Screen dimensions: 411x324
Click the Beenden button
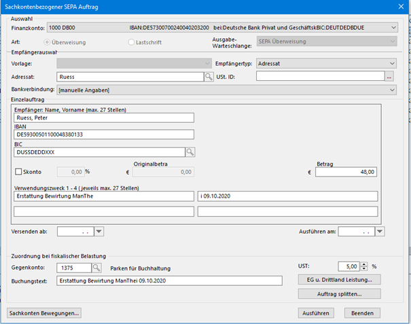tap(362, 313)
